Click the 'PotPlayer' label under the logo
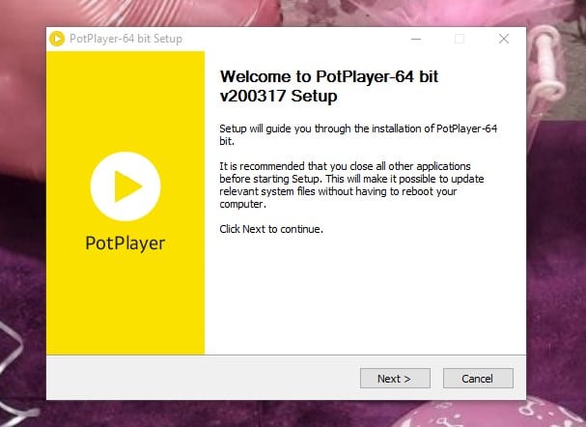Viewport: 586px width, 427px height. click(126, 243)
